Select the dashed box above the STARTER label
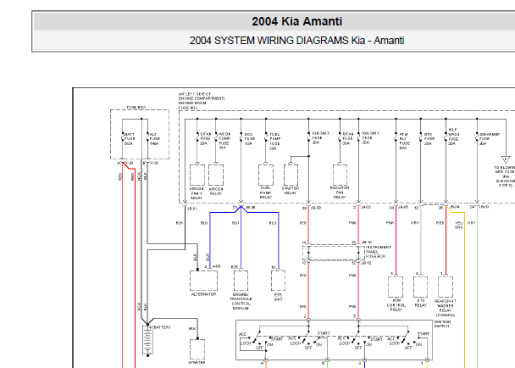The image size is (515, 368). pyautogui.click(x=197, y=349)
